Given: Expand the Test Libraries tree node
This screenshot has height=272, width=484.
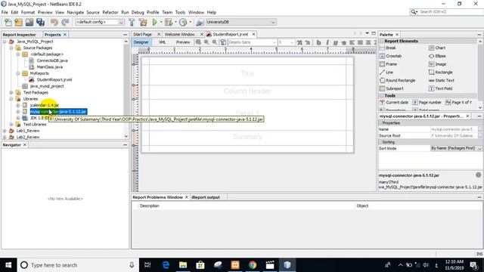Looking at the screenshot, I should point(11,124).
